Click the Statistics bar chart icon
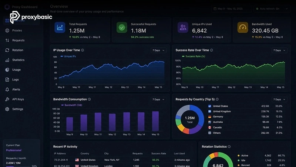Viewport: 296px width, 167px height. pyautogui.click(x=7, y=60)
